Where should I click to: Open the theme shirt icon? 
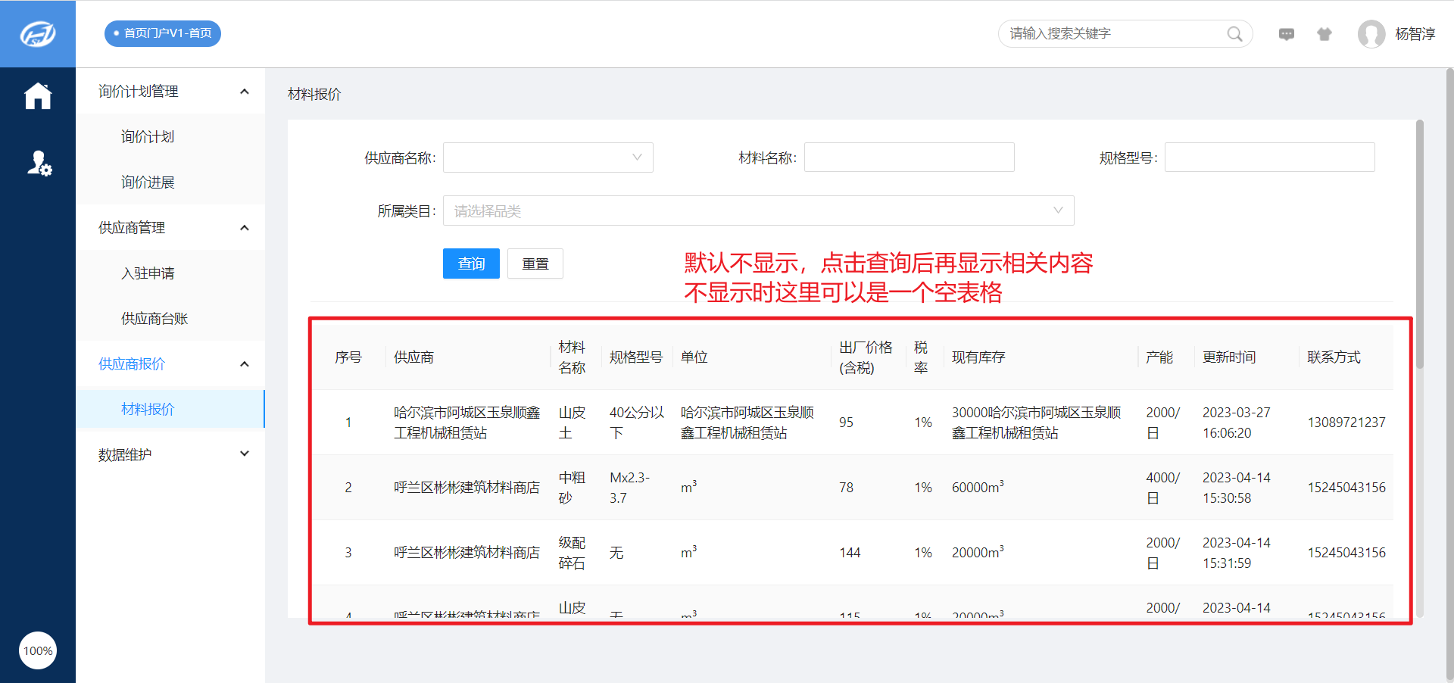(1325, 34)
